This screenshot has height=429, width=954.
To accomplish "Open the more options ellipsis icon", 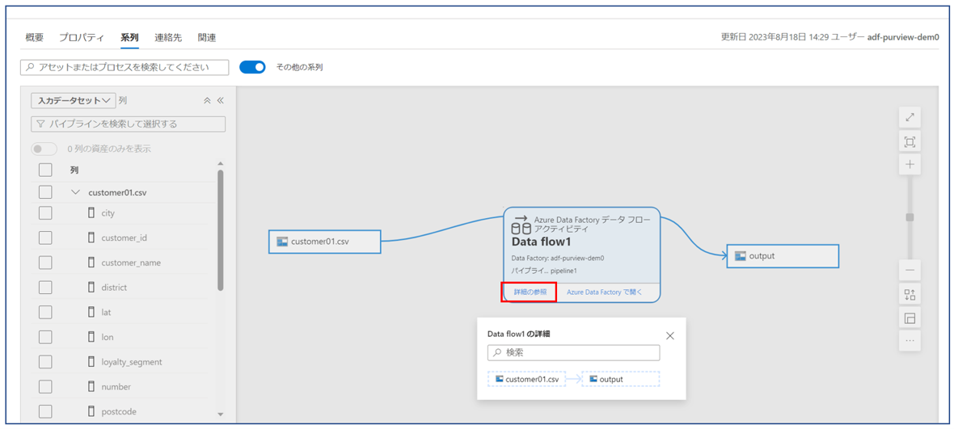I will 910,341.
